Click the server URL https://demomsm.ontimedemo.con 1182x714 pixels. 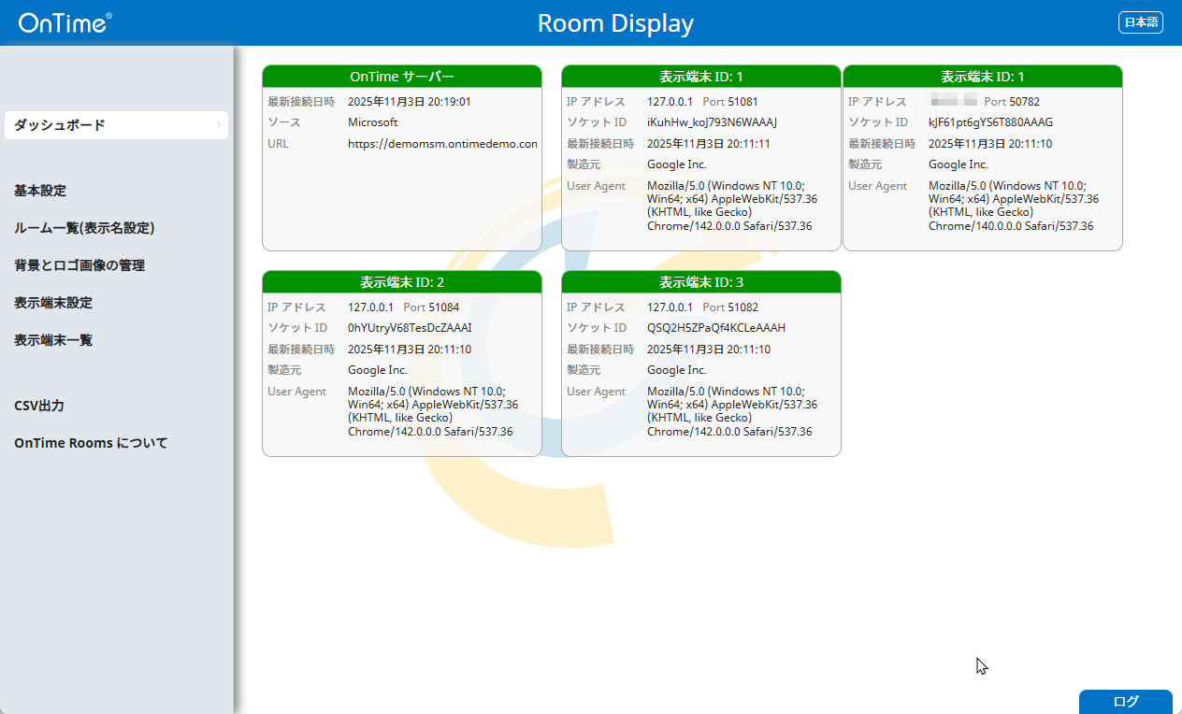[442, 144]
